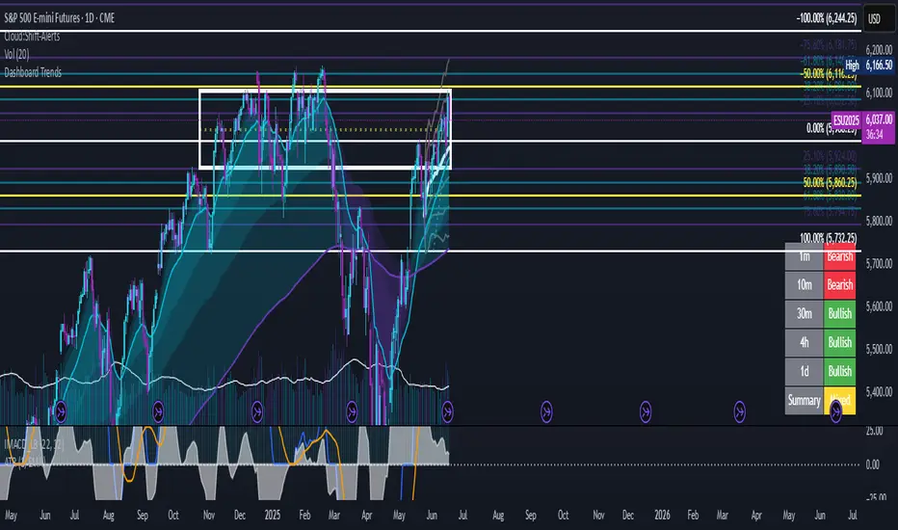Click the 5,500.00 price axis label

pos(879,349)
